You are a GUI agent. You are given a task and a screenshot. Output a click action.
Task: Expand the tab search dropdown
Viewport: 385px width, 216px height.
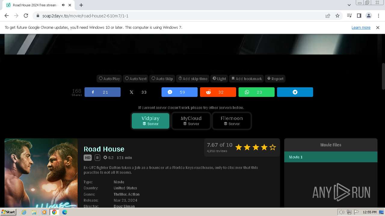coord(349,5)
